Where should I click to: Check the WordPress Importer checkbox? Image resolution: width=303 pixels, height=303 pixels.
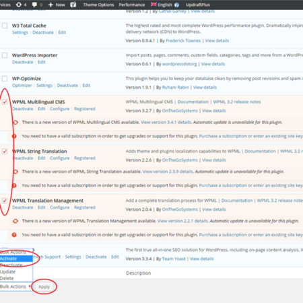pos(5,55)
